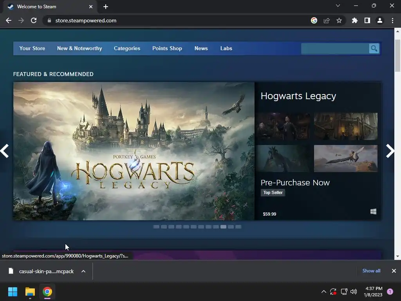The width and height of the screenshot is (401, 301).
Task: Select the last carousel page indicator
Action: (x=238, y=227)
